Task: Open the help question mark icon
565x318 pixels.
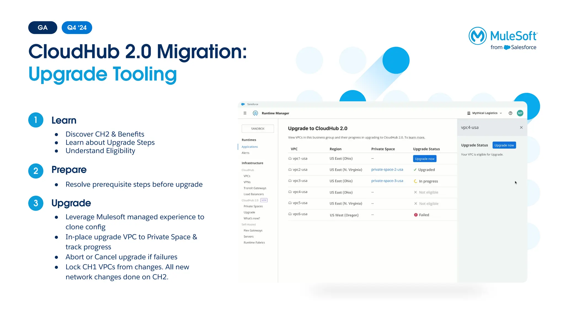Action: tap(510, 113)
